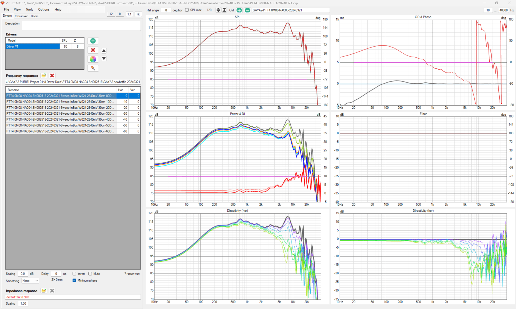Clear frequency responses with red X

click(x=52, y=75)
